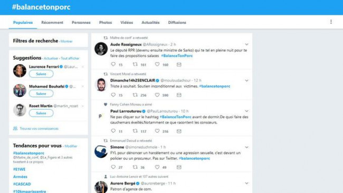Send Paul Larrouturou's tweet by direct message
343x193 pixels.
point(179,131)
